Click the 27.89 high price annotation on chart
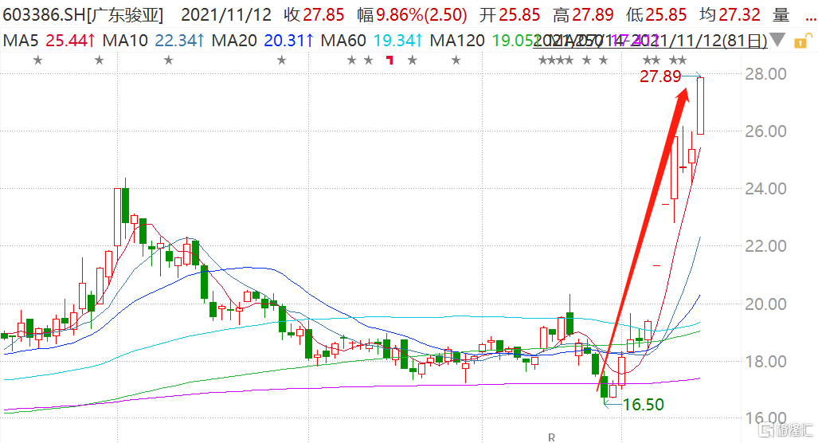The width and height of the screenshot is (818, 443). [x=660, y=76]
